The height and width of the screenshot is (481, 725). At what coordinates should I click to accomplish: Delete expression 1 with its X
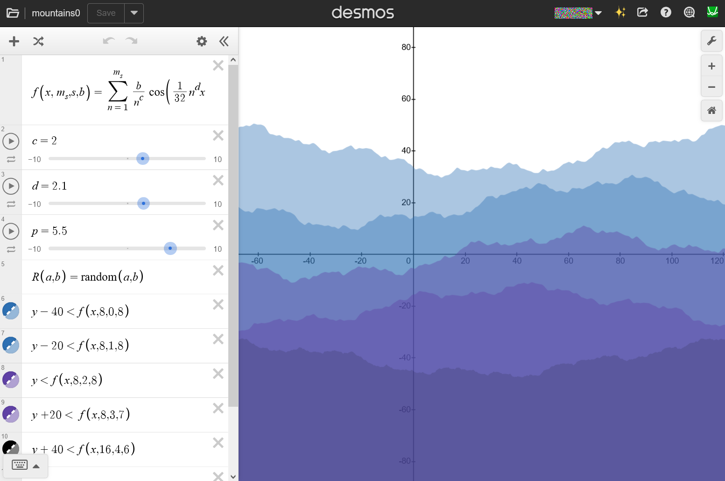[x=218, y=65]
